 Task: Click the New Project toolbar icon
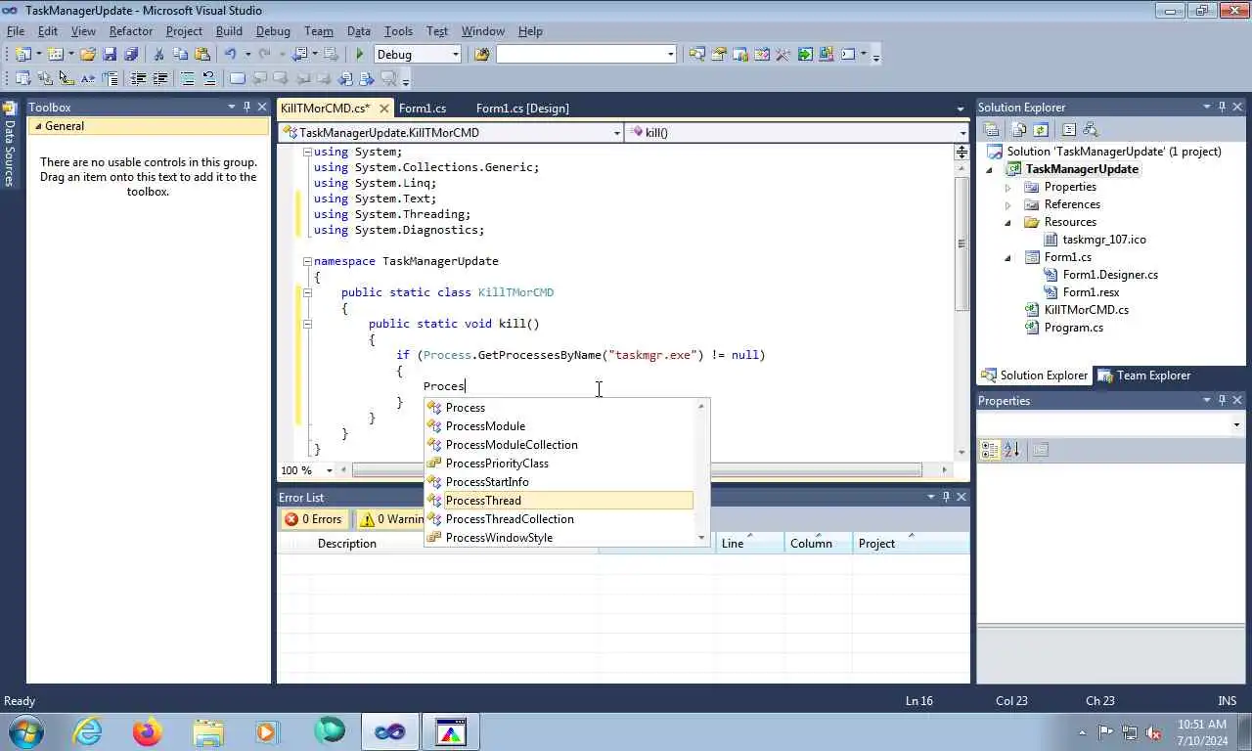click(x=22, y=55)
